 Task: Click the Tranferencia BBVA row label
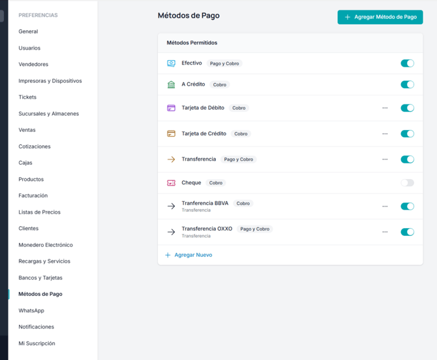(205, 203)
